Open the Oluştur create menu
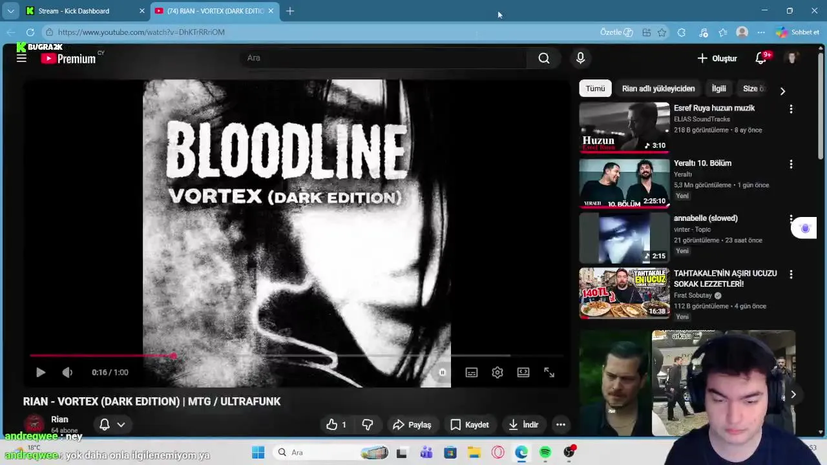The height and width of the screenshot is (465, 827). pos(717,58)
